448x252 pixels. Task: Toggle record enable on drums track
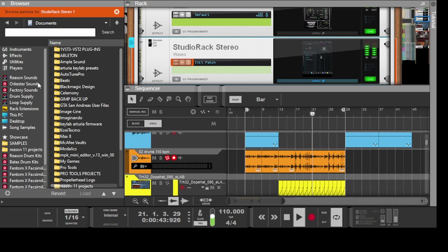174,158
